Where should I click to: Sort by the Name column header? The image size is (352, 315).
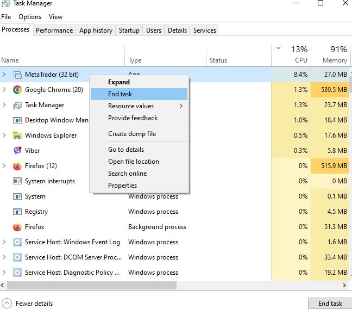(x=62, y=55)
